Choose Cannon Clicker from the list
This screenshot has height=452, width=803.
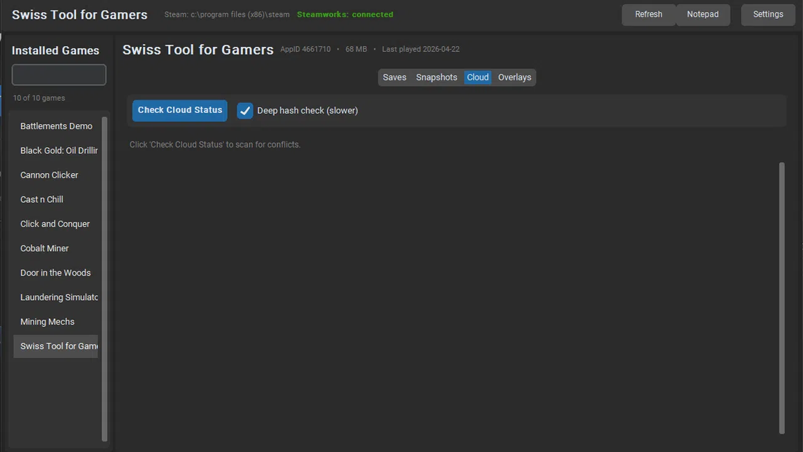(56, 175)
